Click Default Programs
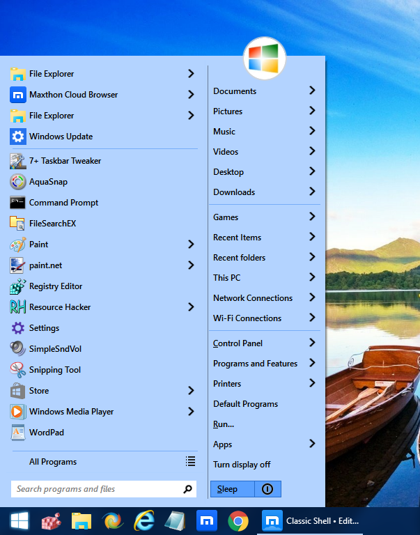Viewport: 420px width, 535px height. click(x=265, y=404)
